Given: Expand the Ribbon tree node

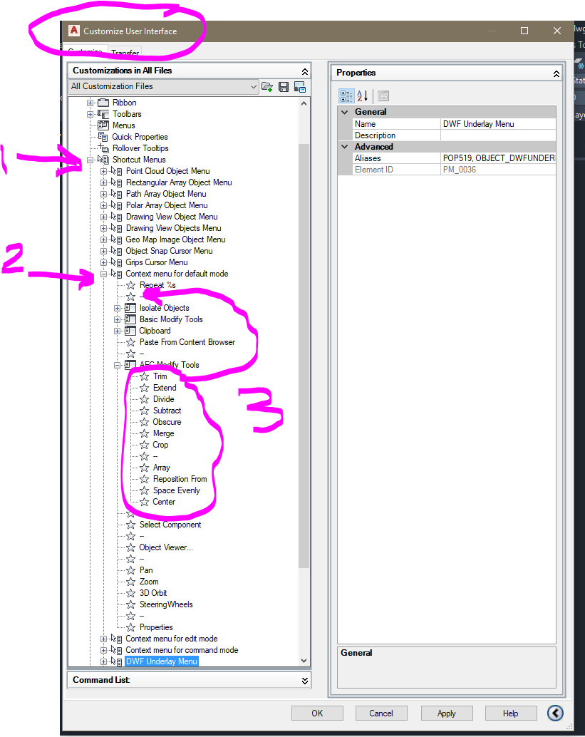Looking at the screenshot, I should click(90, 103).
